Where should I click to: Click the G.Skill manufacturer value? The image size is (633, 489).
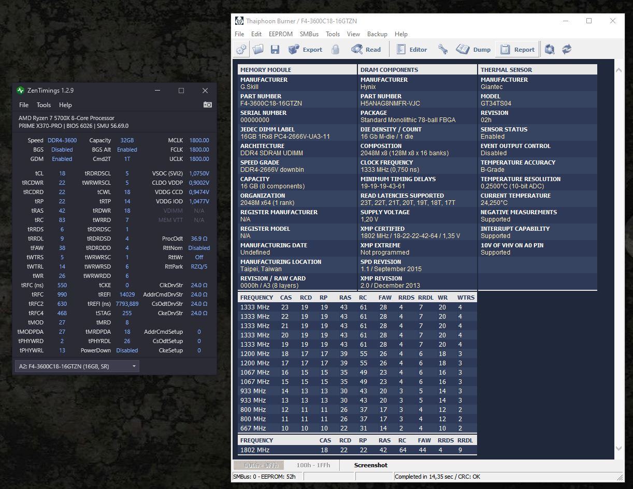[249, 87]
